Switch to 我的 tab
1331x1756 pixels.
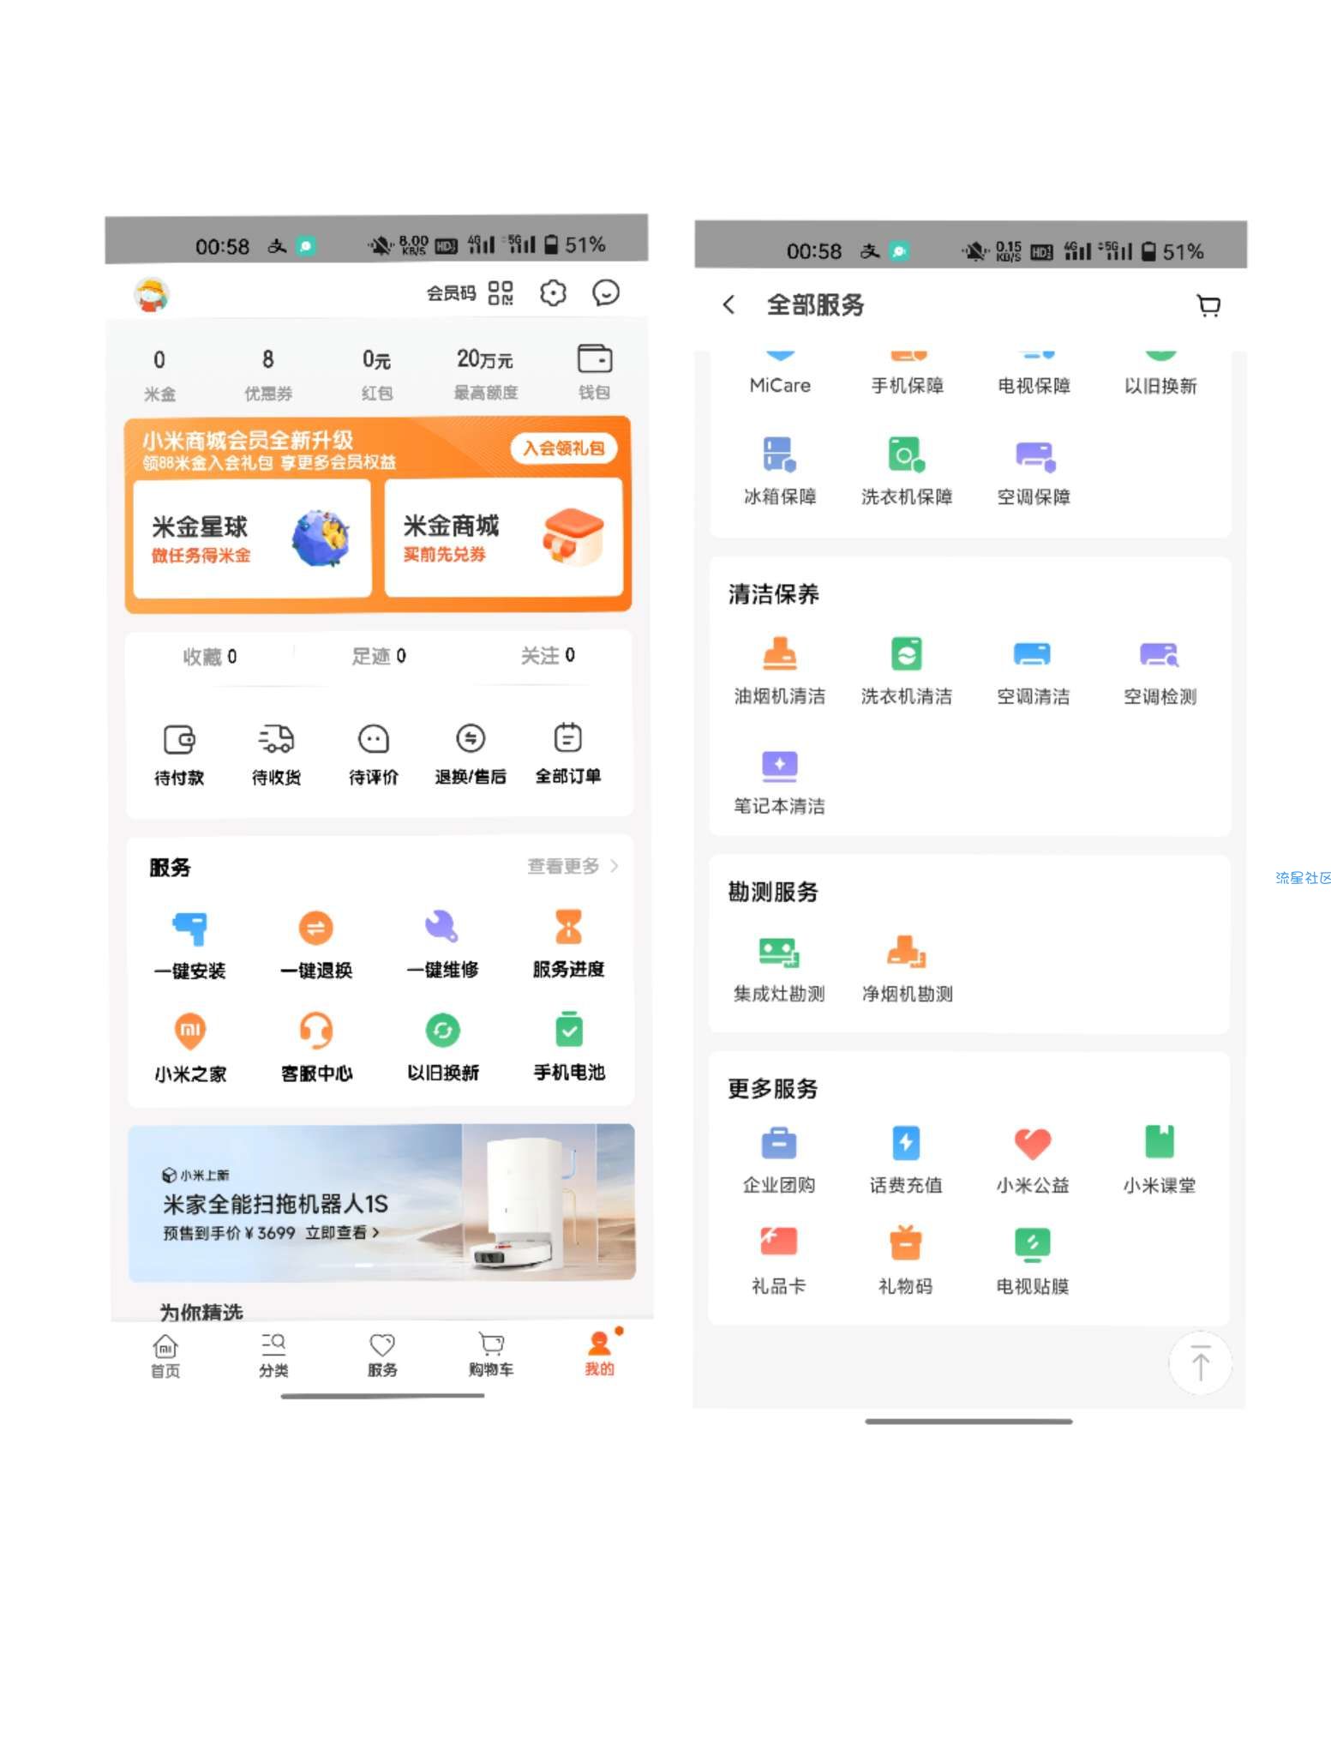(x=600, y=1354)
